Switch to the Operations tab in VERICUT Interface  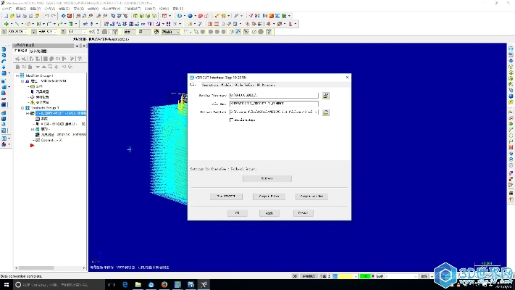[212, 85]
